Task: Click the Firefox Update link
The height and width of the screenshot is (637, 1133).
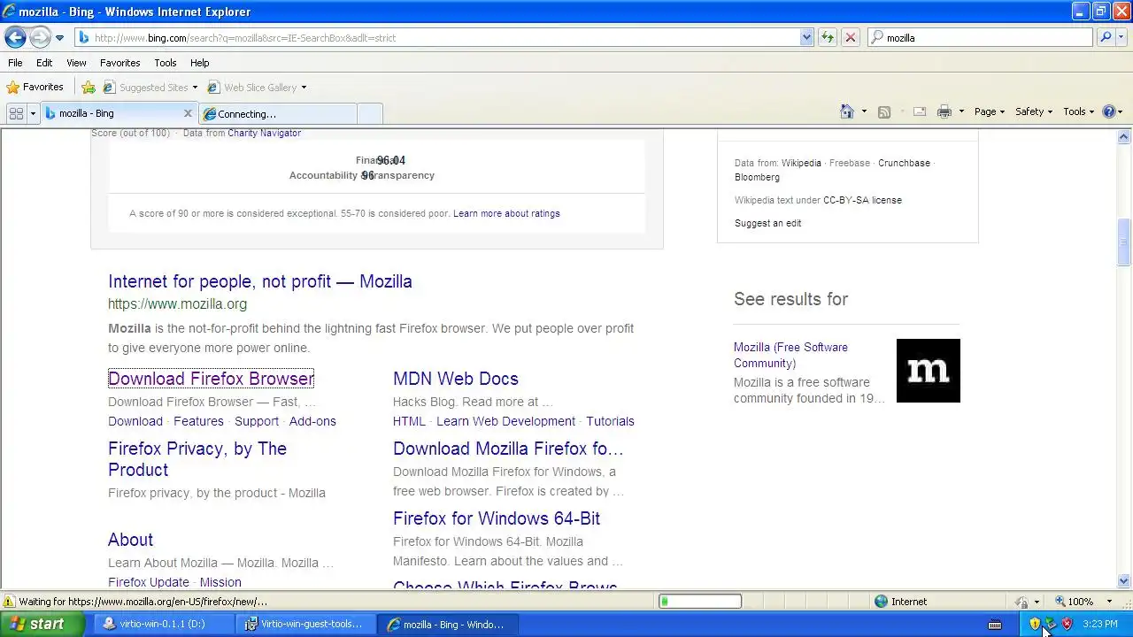Action: point(149,582)
